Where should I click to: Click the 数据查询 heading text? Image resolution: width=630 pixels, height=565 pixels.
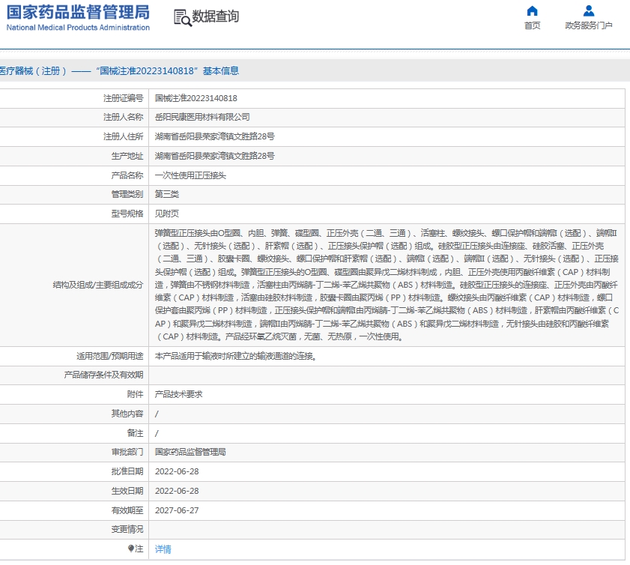click(x=215, y=16)
